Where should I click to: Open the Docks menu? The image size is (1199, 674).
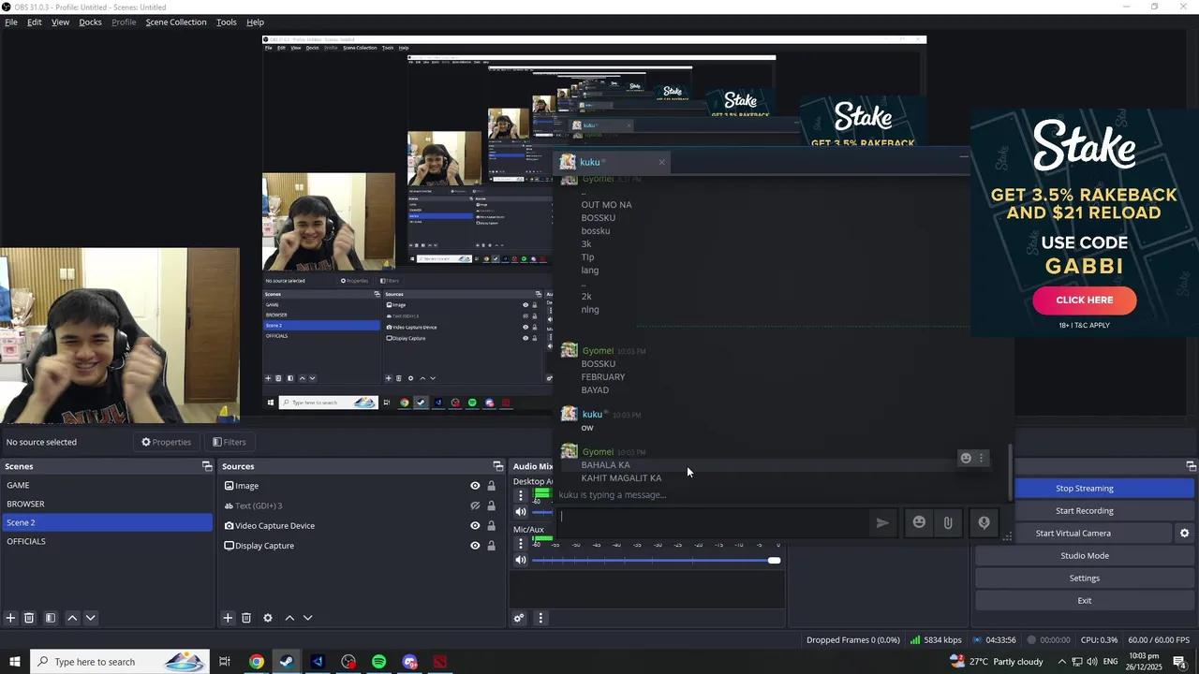(90, 22)
